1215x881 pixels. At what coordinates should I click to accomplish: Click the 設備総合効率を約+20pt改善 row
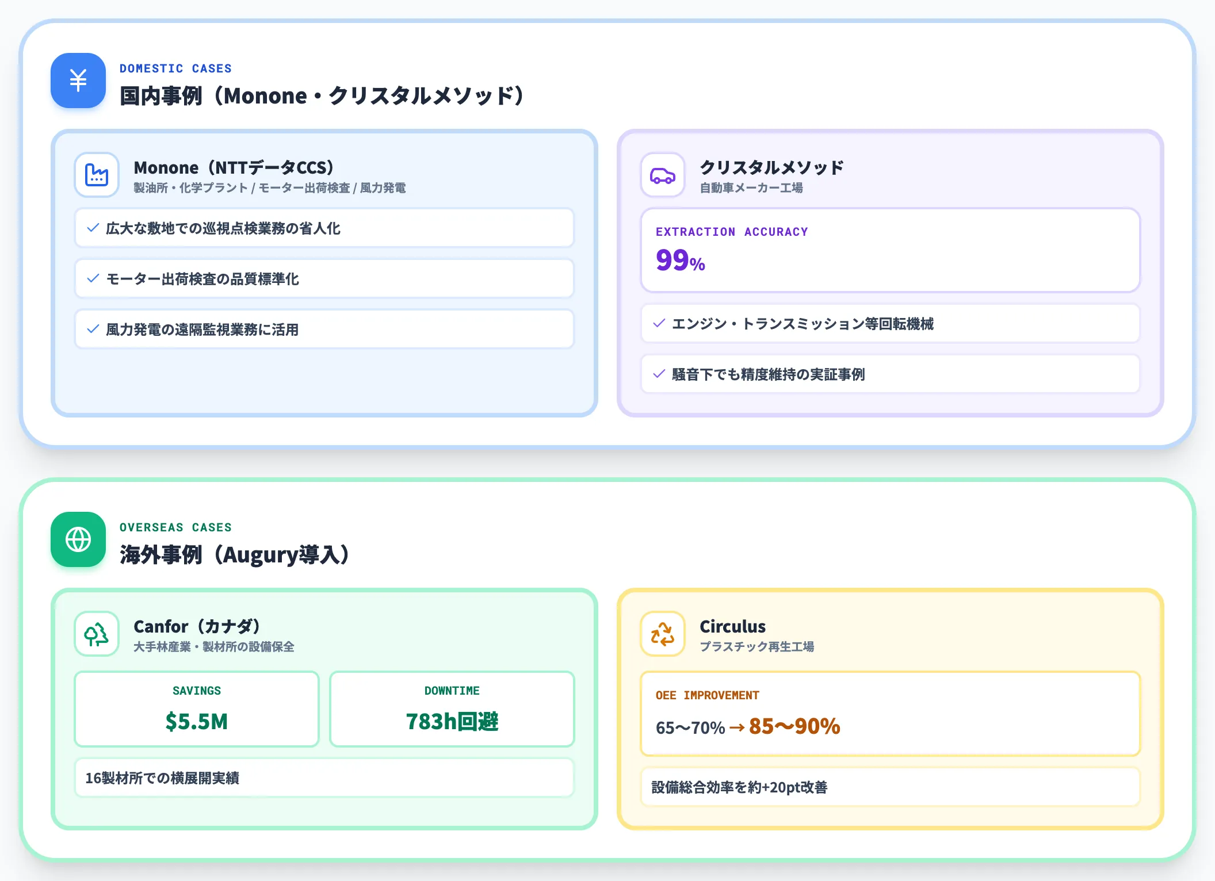(x=891, y=787)
